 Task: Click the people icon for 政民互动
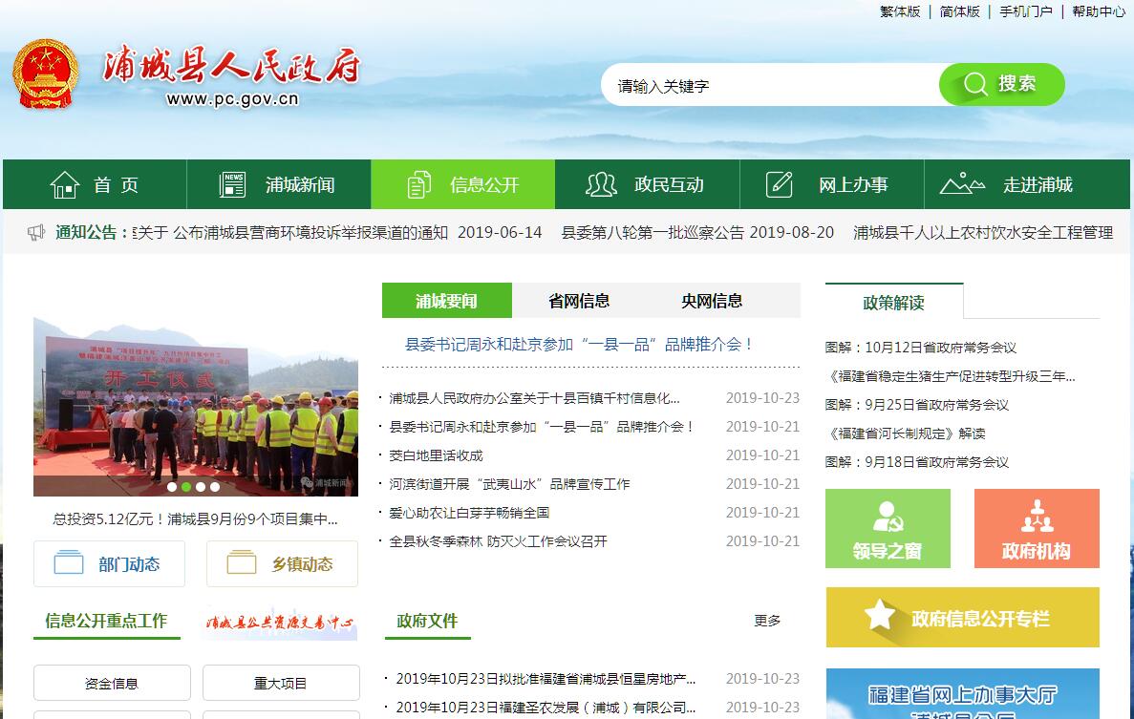click(x=601, y=184)
